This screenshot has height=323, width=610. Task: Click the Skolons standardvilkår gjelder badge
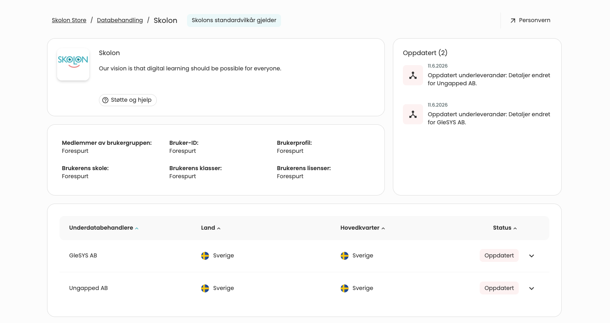pos(234,21)
